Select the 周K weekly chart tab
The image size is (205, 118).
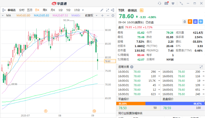click(x=45, y=10)
